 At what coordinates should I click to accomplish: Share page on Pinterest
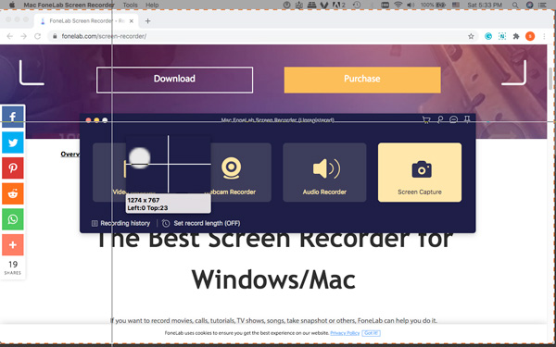[13, 167]
